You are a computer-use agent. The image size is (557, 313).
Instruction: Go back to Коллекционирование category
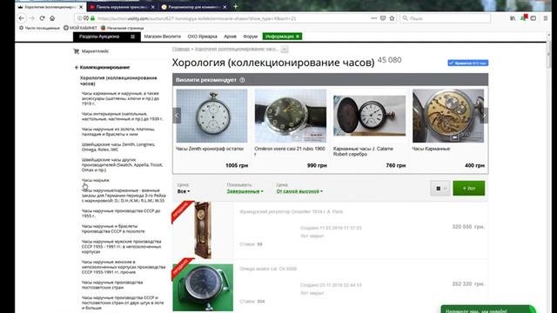click(x=103, y=67)
